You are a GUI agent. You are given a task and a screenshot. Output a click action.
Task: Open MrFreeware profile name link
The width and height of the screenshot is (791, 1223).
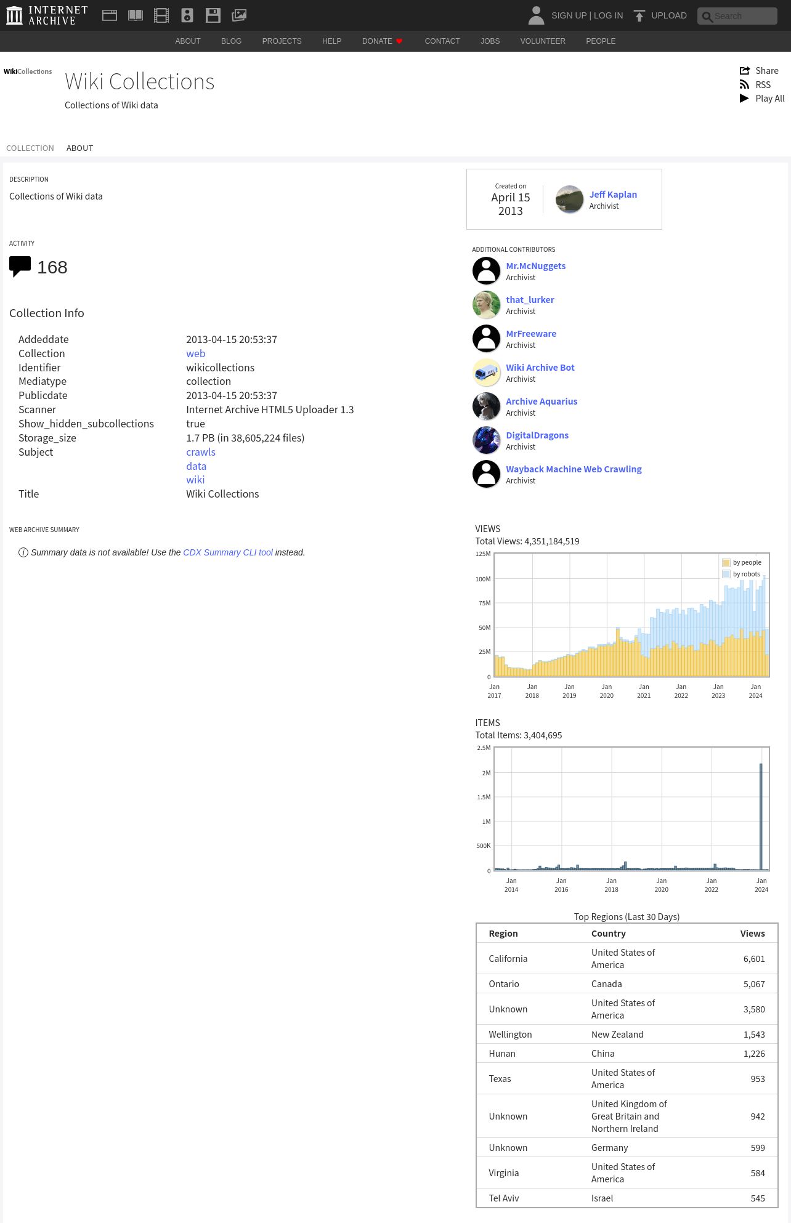pos(531,334)
